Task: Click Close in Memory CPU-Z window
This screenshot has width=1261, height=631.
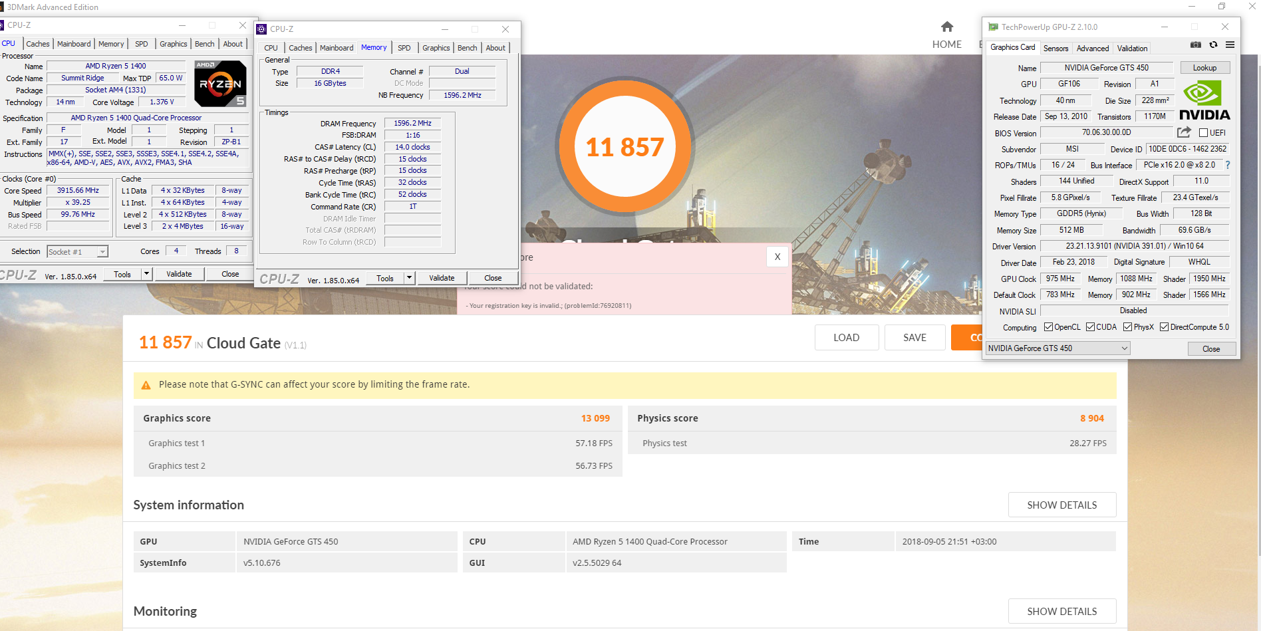Action: point(493,278)
